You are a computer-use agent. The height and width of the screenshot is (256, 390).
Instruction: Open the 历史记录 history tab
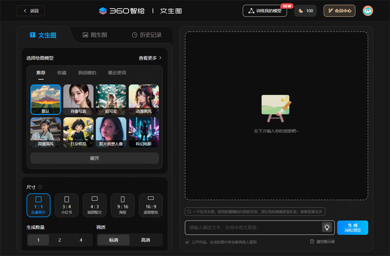(146, 35)
